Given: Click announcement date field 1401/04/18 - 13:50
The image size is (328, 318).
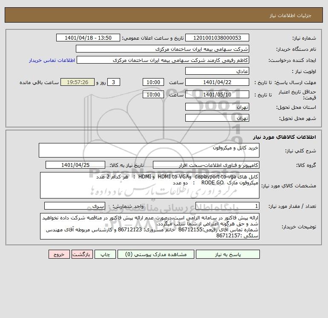Looking at the screenshot, I should 88,38.
